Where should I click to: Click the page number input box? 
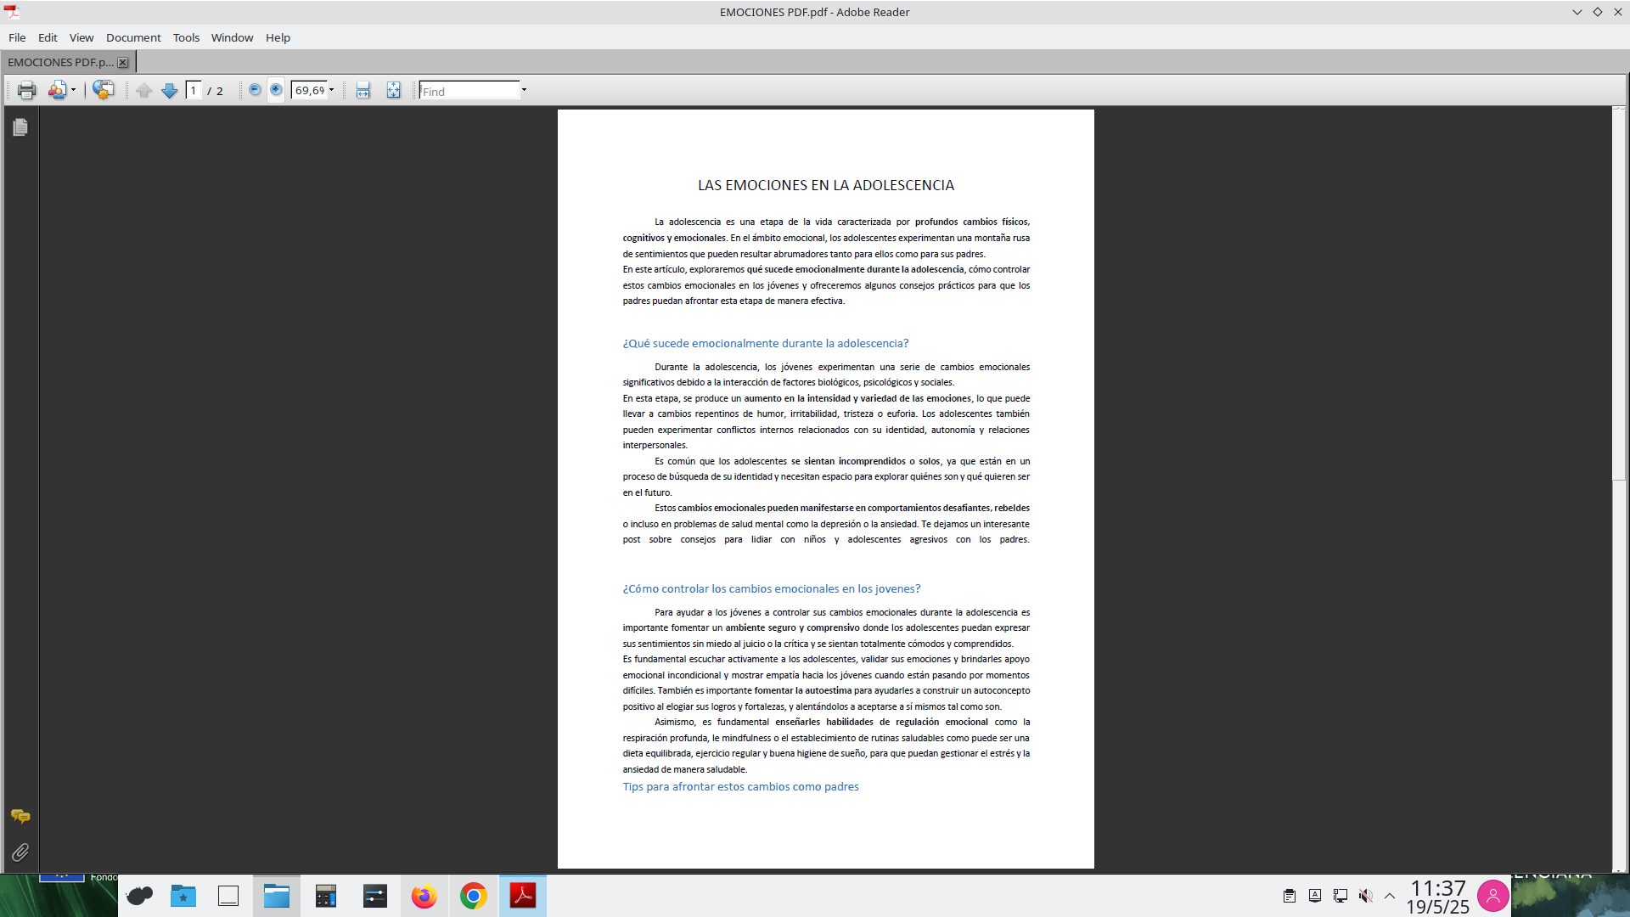click(x=194, y=90)
